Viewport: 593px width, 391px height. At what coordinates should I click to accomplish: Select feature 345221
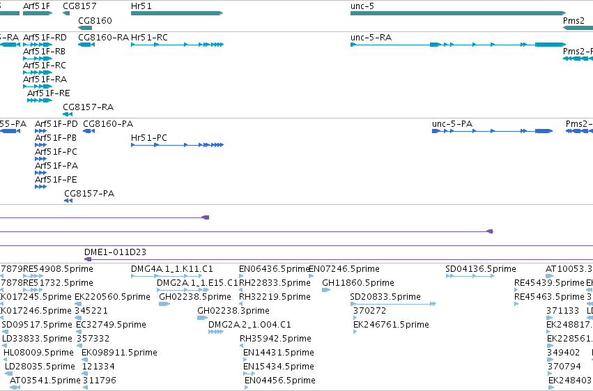tap(91, 311)
